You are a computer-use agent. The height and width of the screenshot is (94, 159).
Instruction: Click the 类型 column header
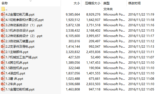pyautogui.click(x=107, y=3)
